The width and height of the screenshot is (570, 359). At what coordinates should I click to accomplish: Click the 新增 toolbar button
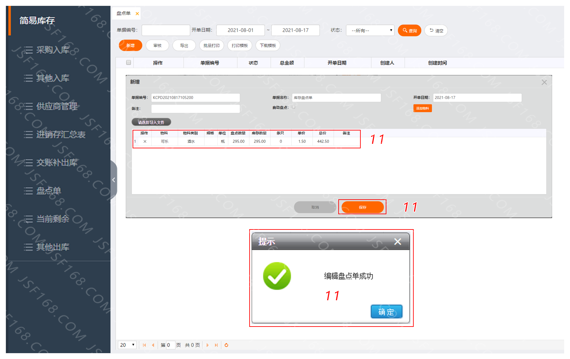(131, 45)
